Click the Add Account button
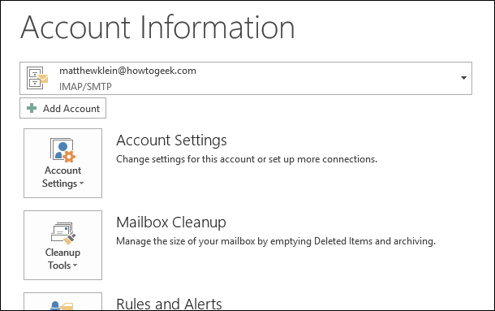The height and width of the screenshot is (311, 495). [62, 108]
